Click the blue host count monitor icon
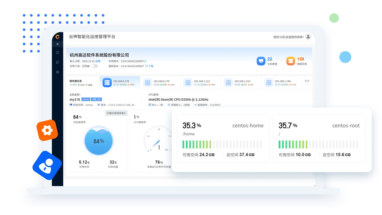 pyautogui.click(x=261, y=61)
